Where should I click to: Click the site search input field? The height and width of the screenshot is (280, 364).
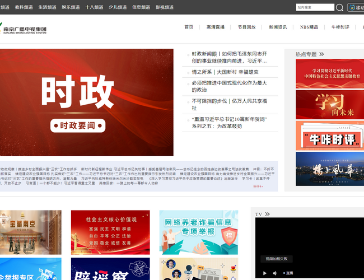click(315, 7)
